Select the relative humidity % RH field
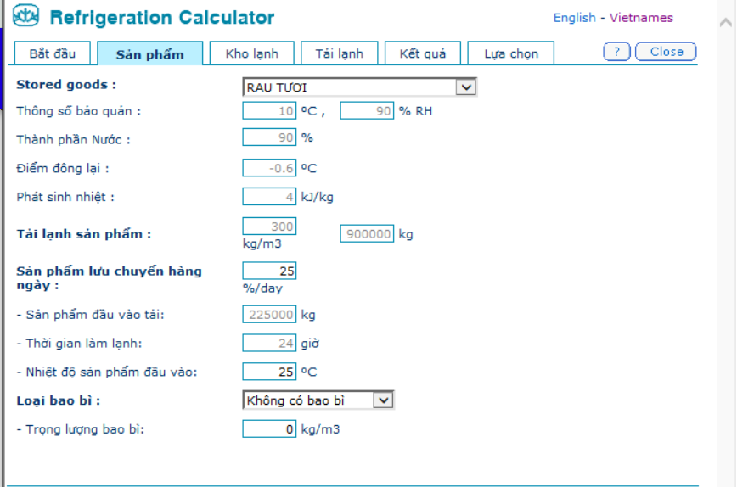737x487 pixels. tap(367, 111)
